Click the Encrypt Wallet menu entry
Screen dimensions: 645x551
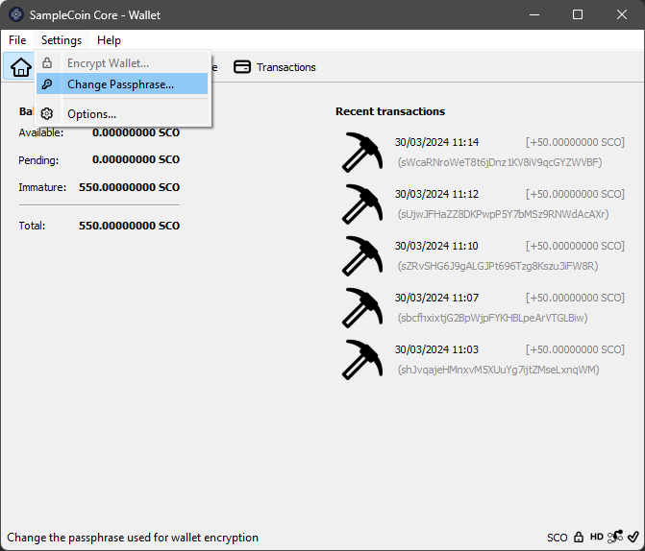coord(108,63)
